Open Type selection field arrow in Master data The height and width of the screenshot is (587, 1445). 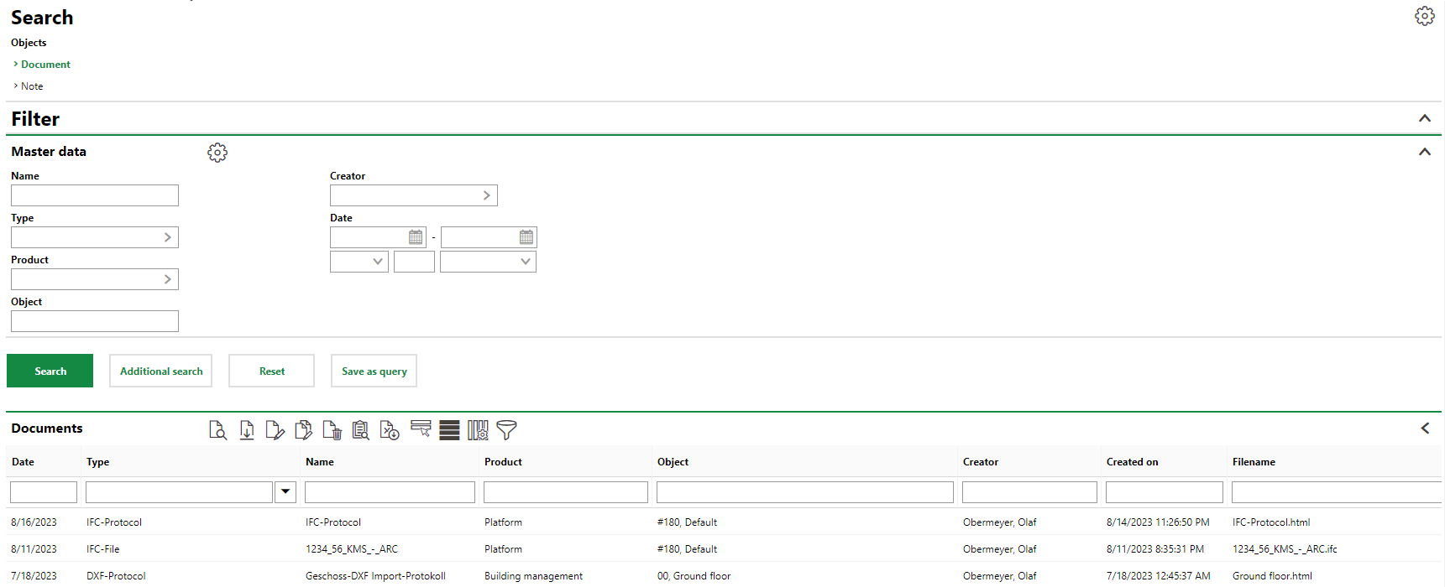click(x=167, y=237)
